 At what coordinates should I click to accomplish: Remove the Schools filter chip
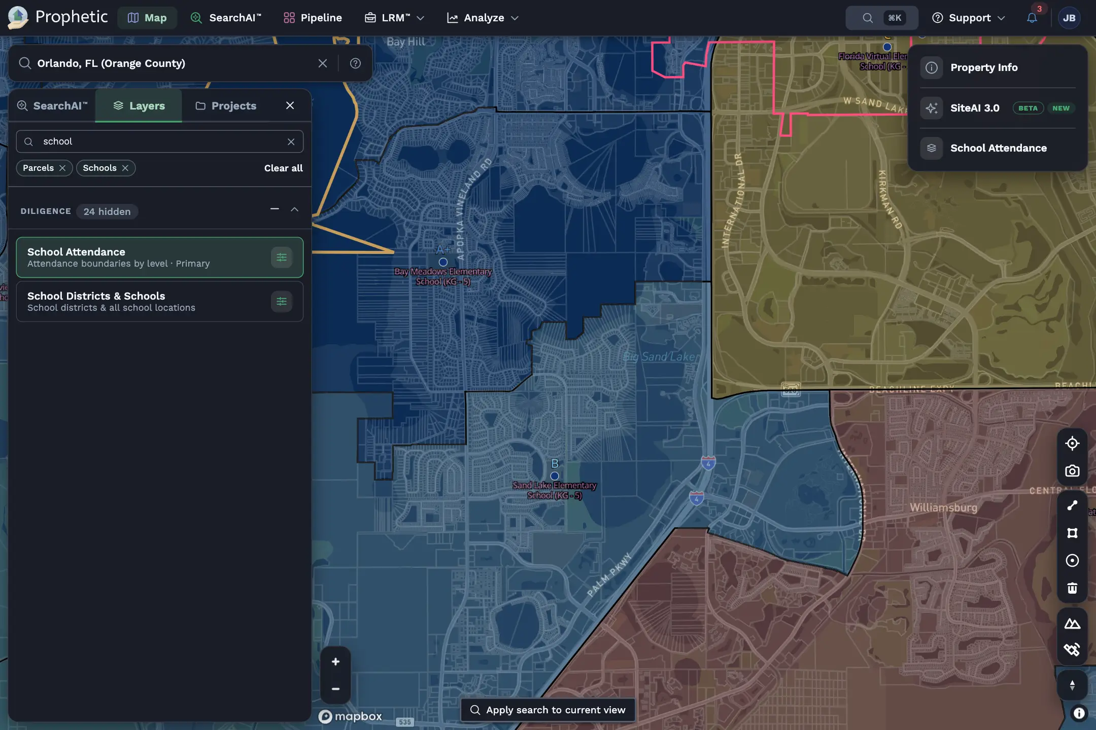(125, 168)
